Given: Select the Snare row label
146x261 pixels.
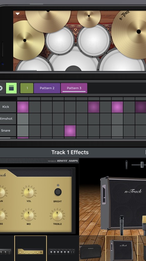Looking at the screenshot, I should 8,130.
